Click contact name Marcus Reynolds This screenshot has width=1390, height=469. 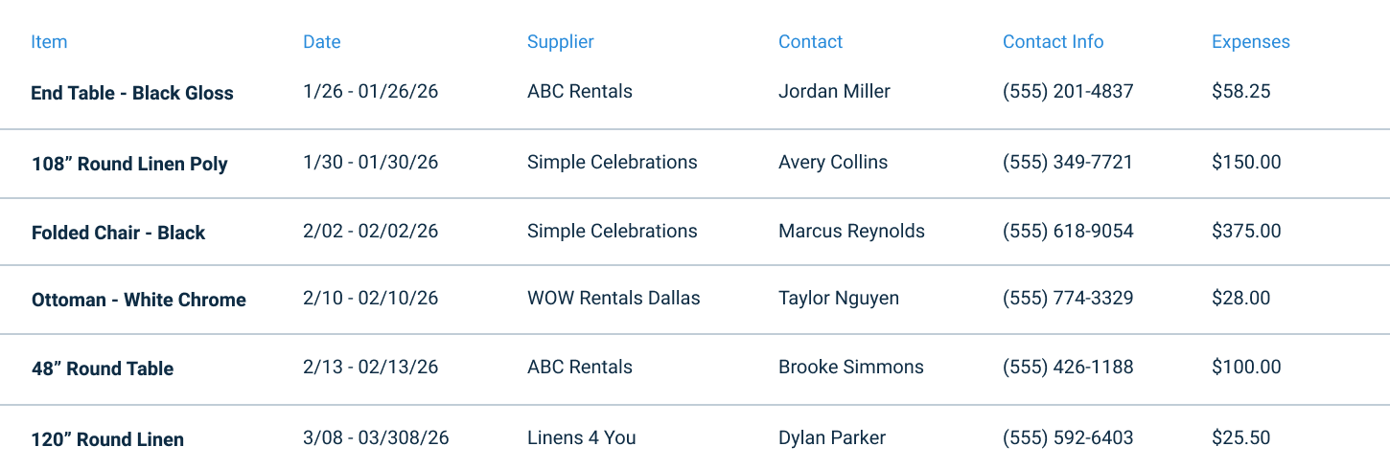tap(851, 231)
